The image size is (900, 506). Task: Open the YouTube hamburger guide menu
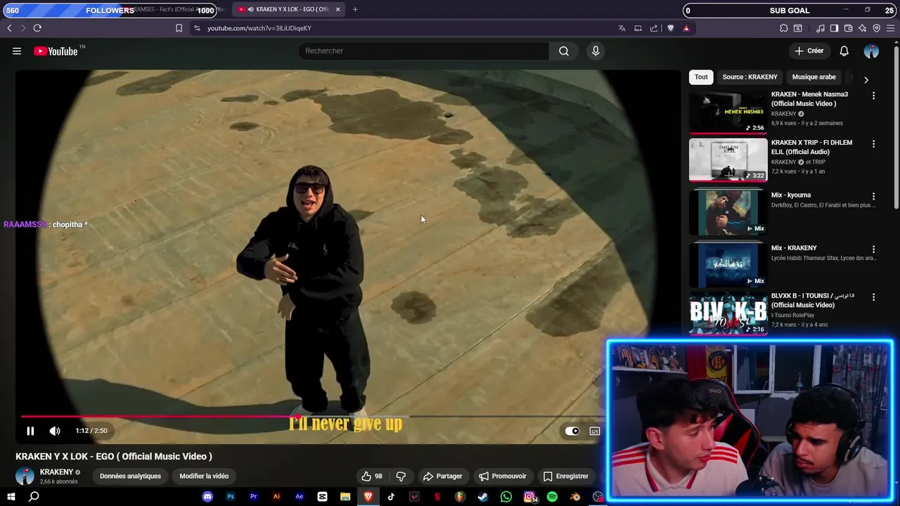pos(17,51)
